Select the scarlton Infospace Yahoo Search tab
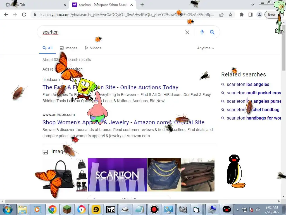This screenshot has height=215, width=286. click(x=102, y=5)
